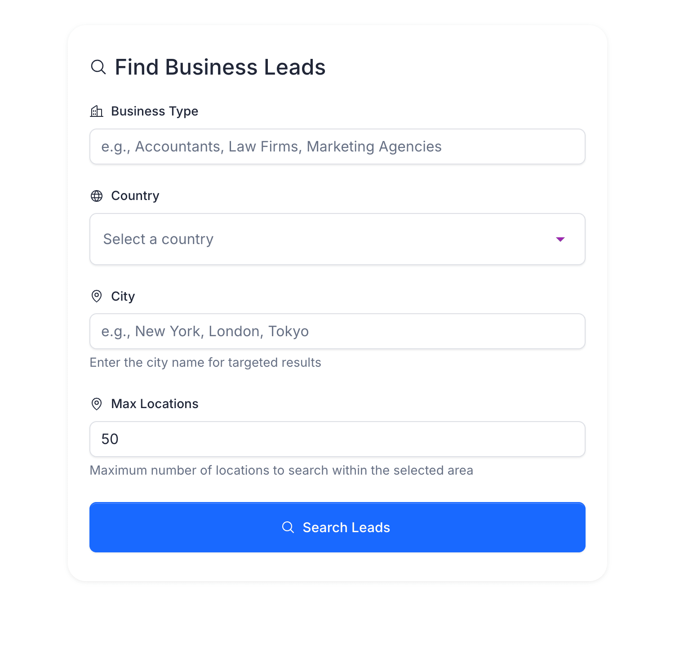Click the building icon beside Business Type
Screen dimensions: 675x658
[x=97, y=111]
